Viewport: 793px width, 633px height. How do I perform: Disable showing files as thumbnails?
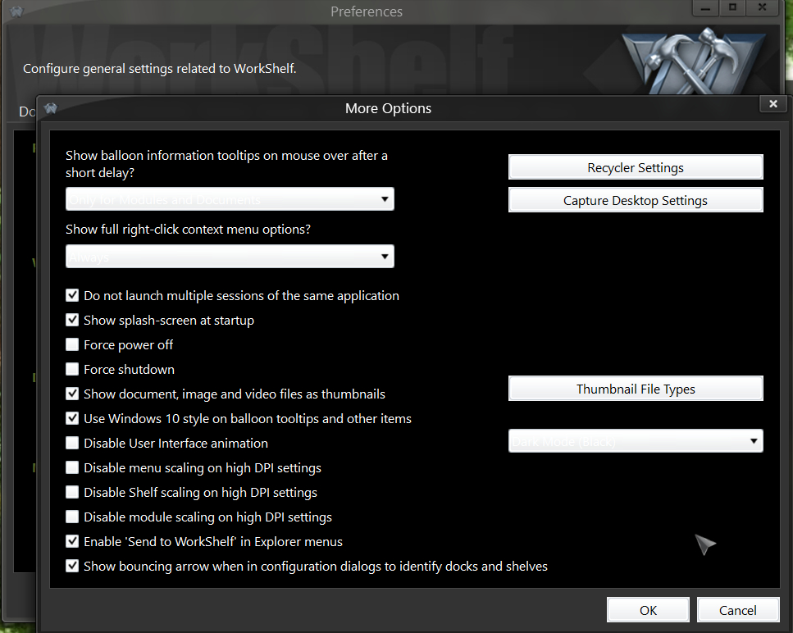(x=72, y=394)
